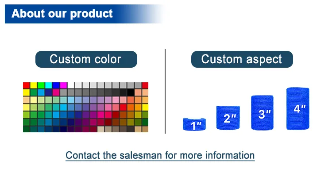Pick the 4" tallest bandage roll

297,109
